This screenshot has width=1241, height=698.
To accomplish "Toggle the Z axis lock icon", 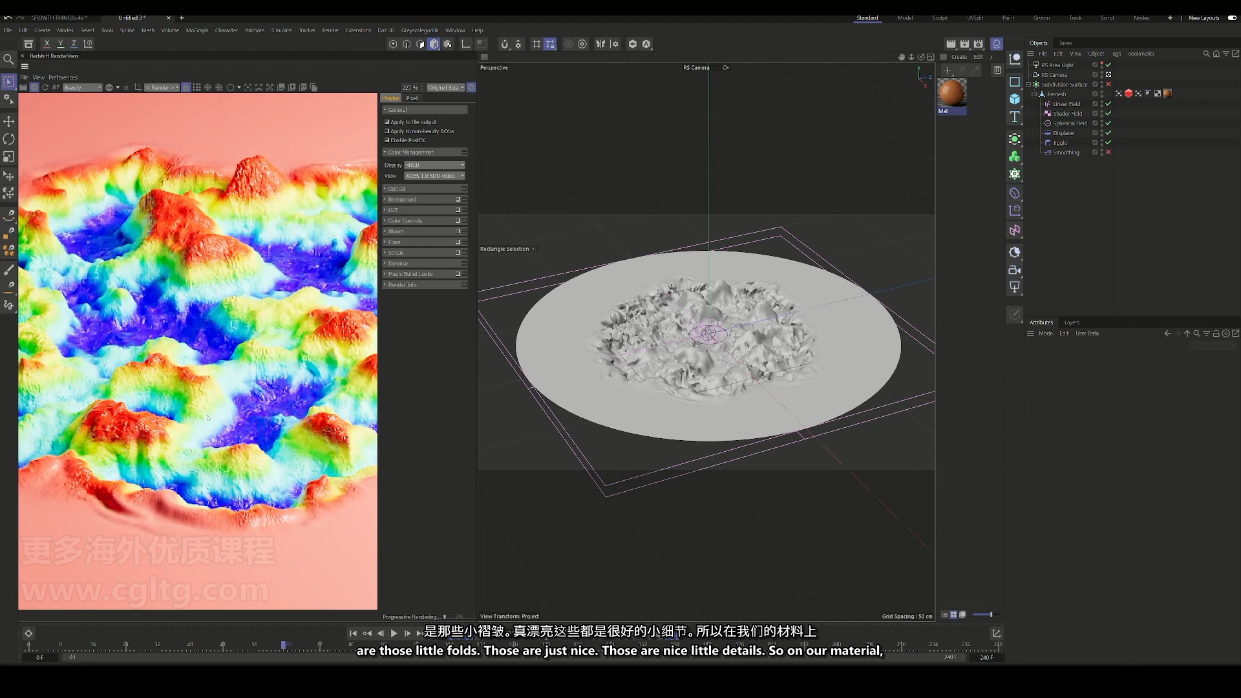I will (74, 44).
